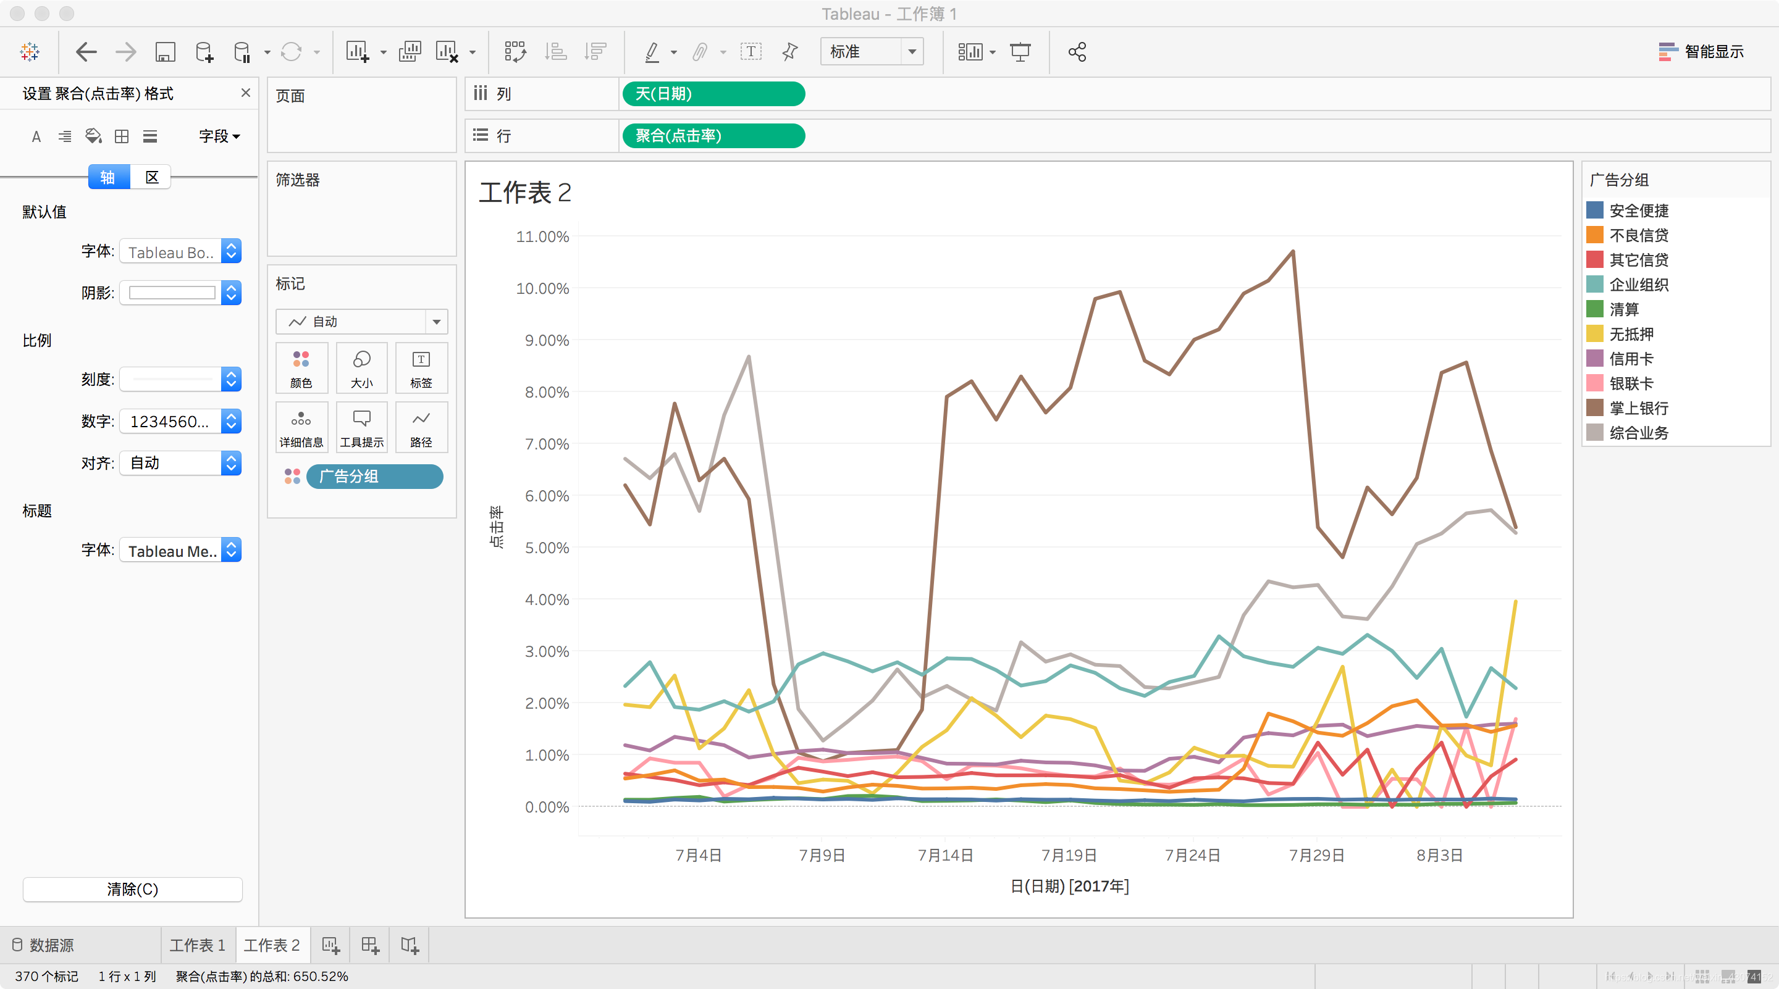Click the 阴影 shading color swatch
1779x989 pixels.
[173, 293]
